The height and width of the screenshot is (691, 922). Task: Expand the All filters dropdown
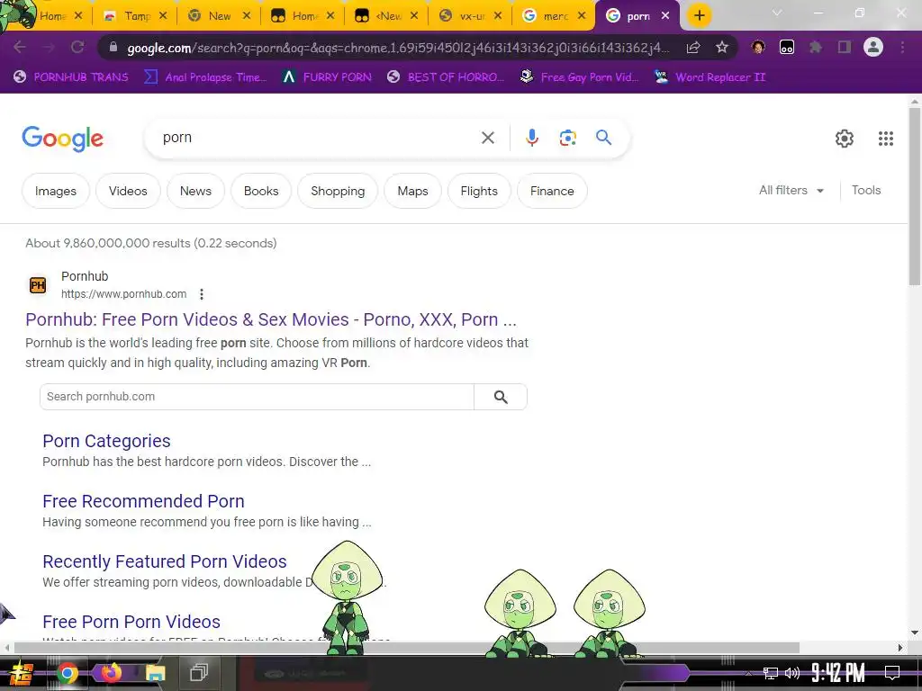point(791,191)
